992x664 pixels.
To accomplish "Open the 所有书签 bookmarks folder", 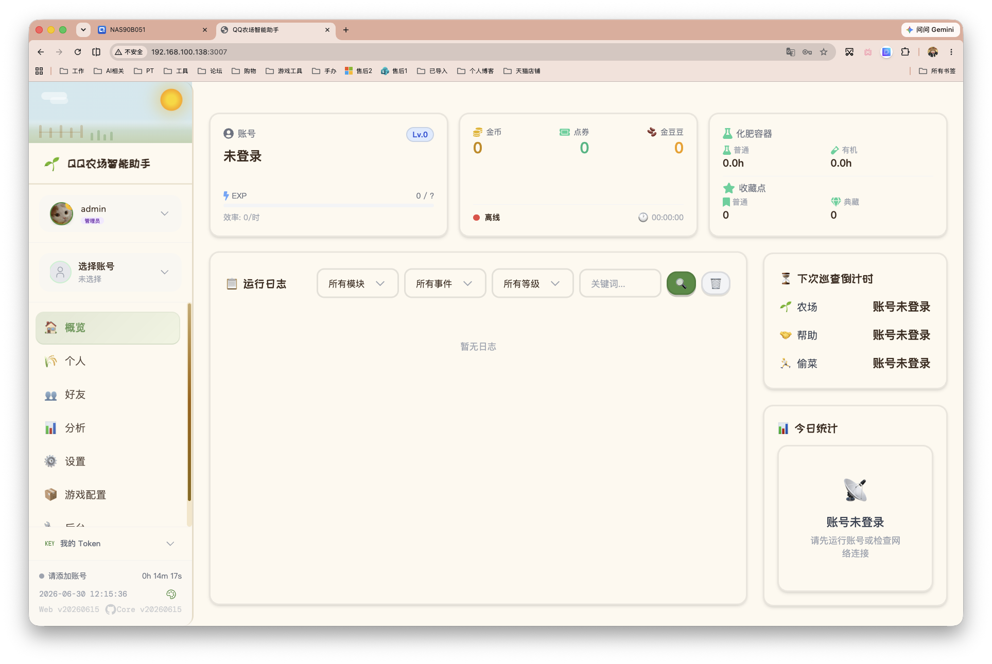I will pyautogui.click(x=937, y=71).
